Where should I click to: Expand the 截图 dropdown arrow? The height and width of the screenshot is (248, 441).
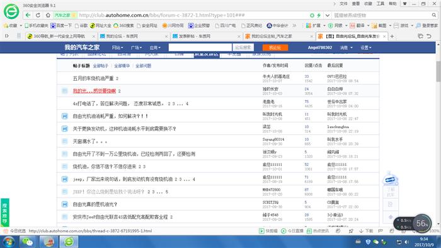click(x=390, y=26)
